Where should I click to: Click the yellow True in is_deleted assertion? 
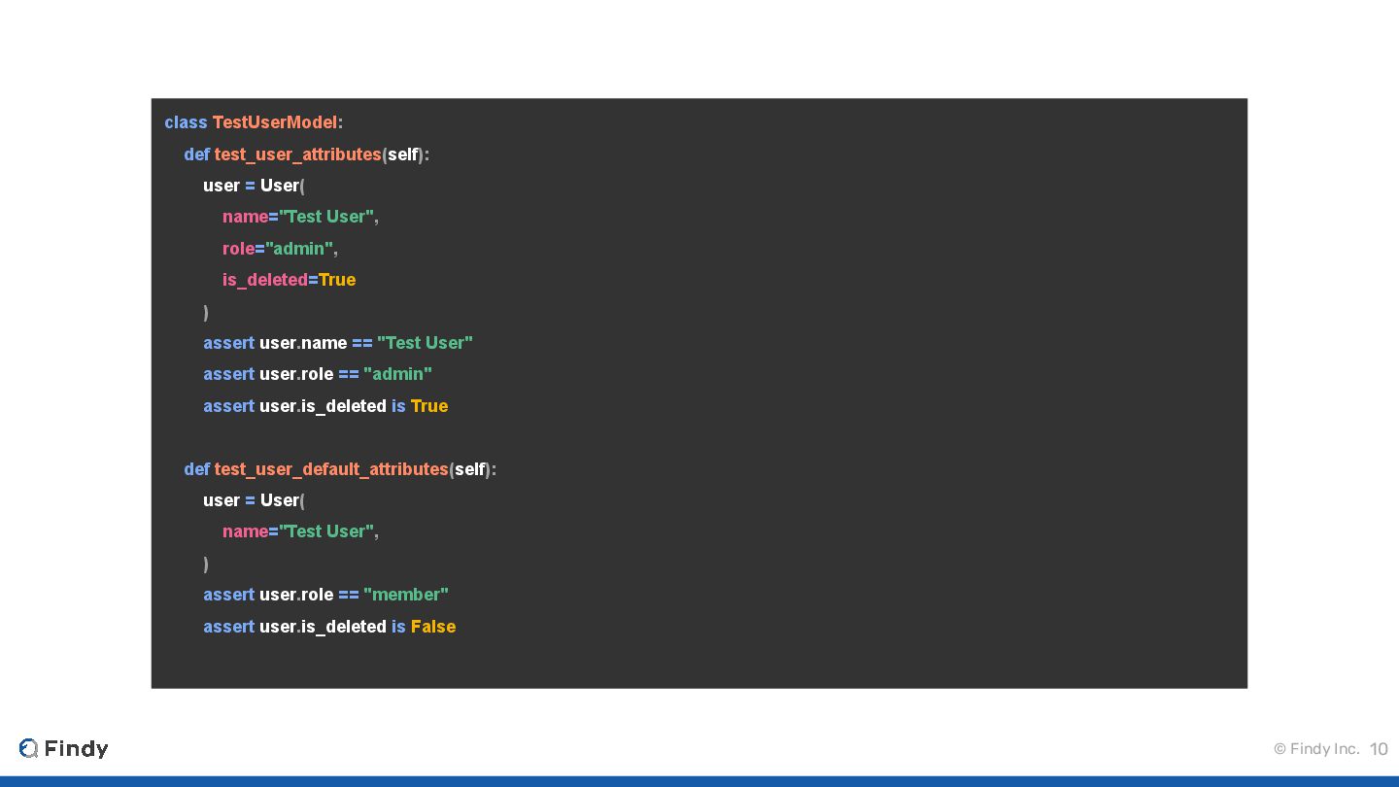pos(428,406)
